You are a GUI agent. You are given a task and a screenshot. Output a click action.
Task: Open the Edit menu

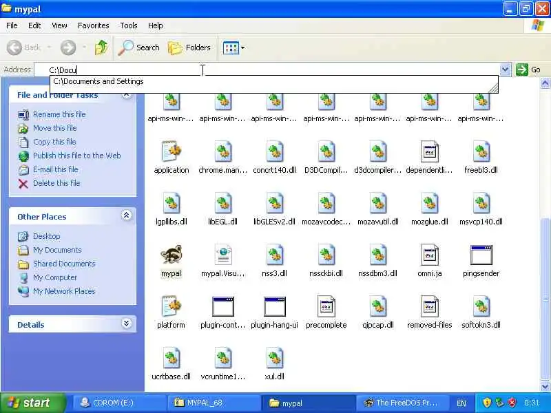[x=34, y=25]
